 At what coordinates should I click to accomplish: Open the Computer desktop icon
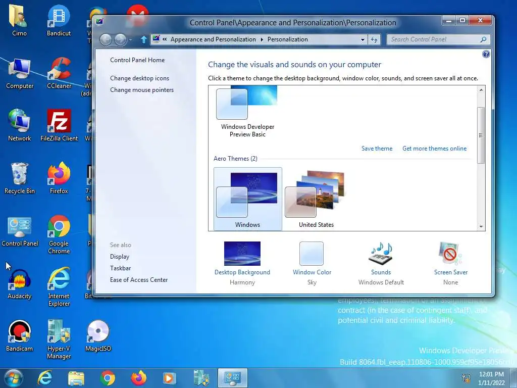[20, 73]
